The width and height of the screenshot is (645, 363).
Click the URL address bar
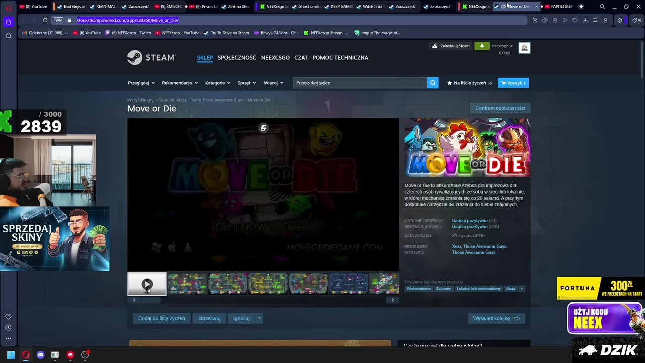pos(302,20)
